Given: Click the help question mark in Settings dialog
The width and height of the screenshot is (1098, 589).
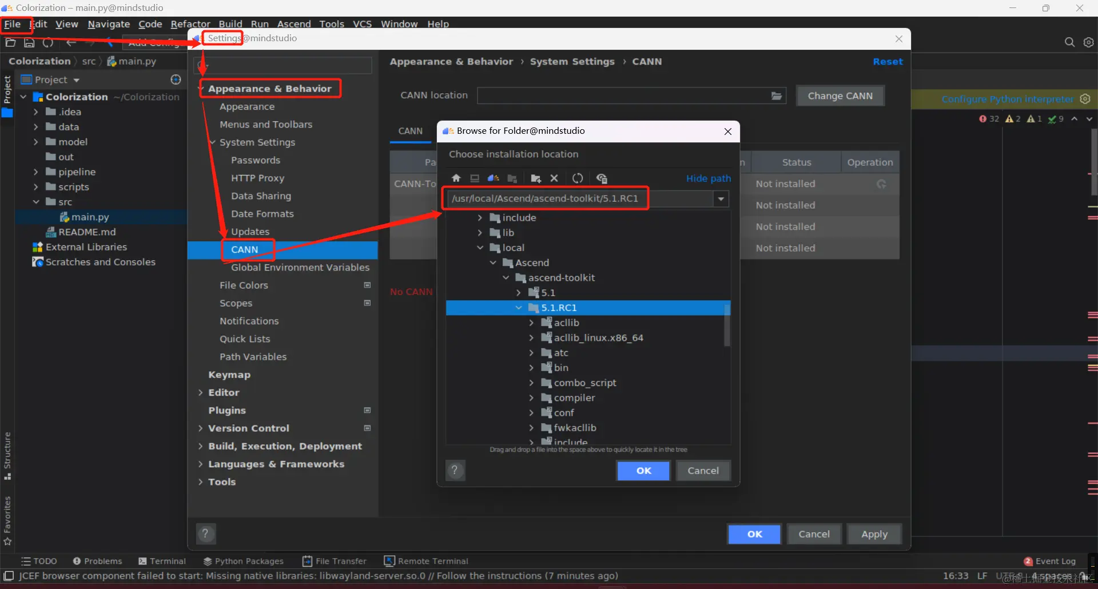Looking at the screenshot, I should [205, 534].
